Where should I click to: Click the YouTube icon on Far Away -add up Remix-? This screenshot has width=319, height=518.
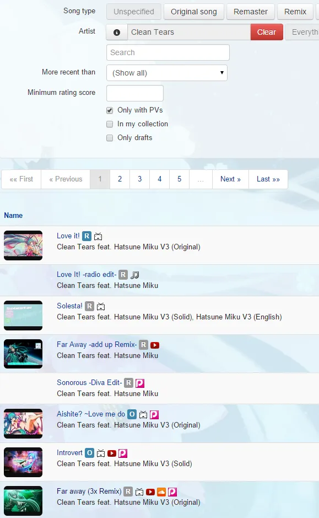click(x=155, y=345)
